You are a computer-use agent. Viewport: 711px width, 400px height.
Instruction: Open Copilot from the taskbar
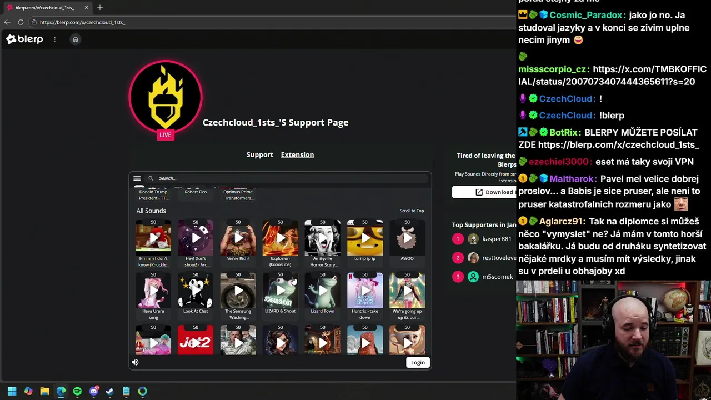tap(28, 391)
